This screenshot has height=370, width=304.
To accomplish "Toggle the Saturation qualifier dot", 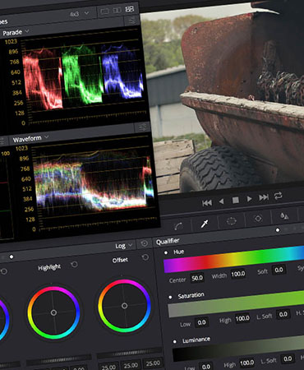I will coord(170,297).
